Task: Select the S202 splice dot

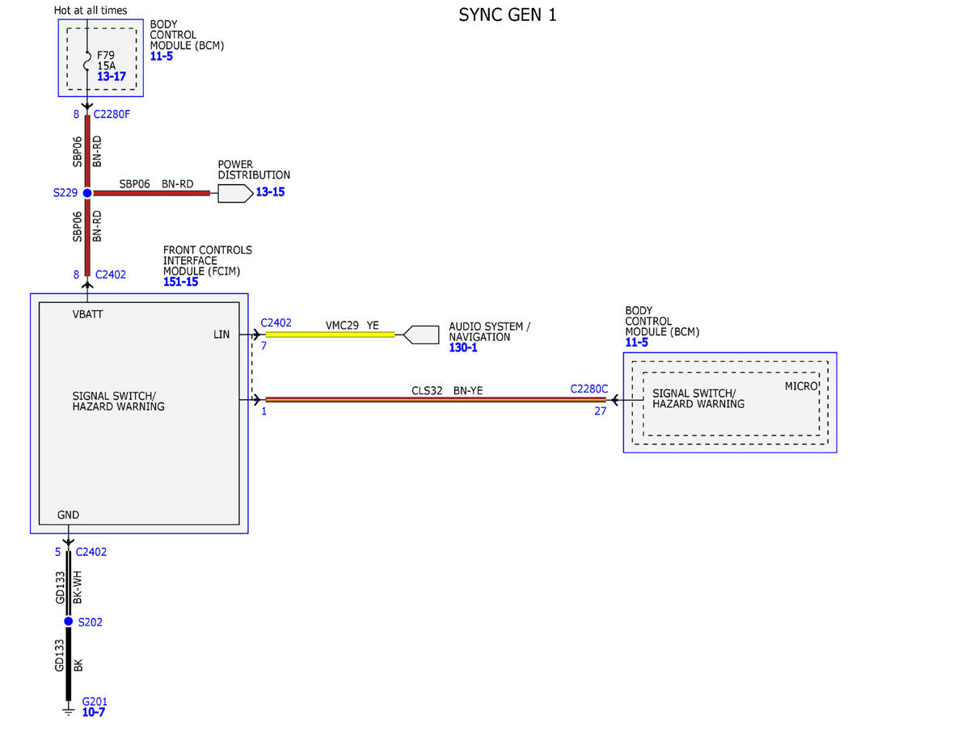Action: pos(69,621)
